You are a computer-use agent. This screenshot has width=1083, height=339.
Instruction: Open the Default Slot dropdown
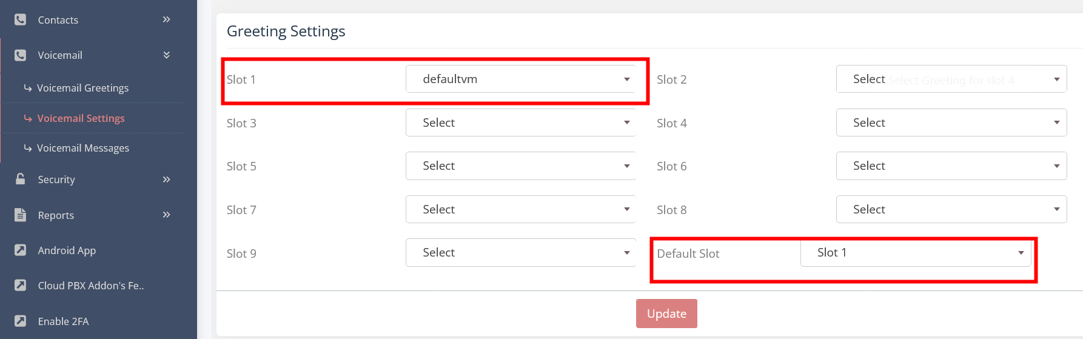[x=916, y=253]
